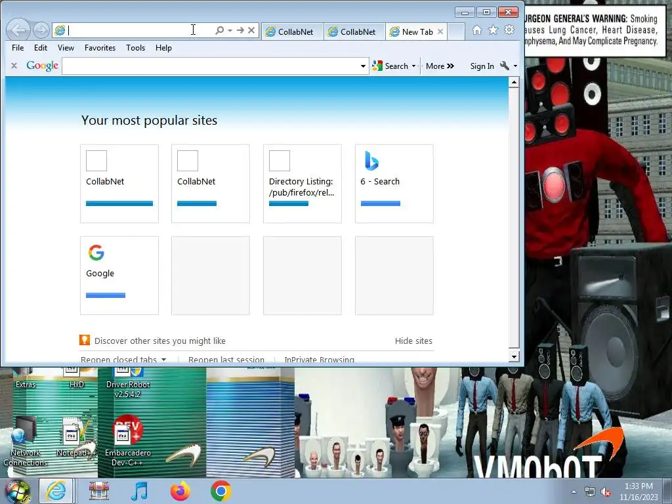
Task: Open the Windows Start orb
Action: coord(18,491)
